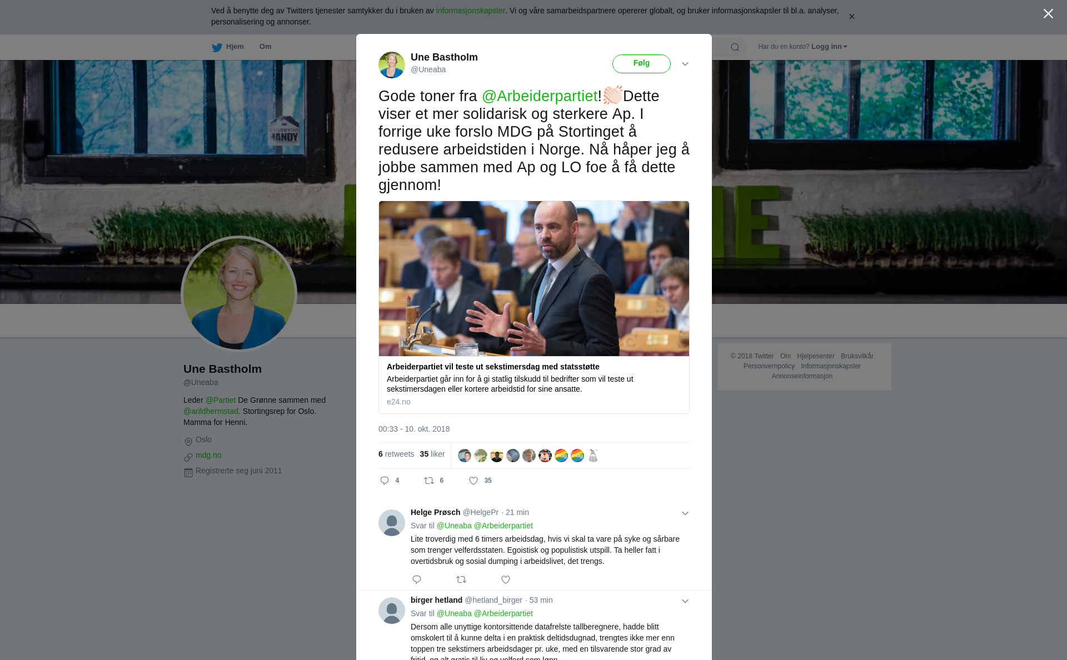Open the mdg.no profile link

click(x=208, y=455)
